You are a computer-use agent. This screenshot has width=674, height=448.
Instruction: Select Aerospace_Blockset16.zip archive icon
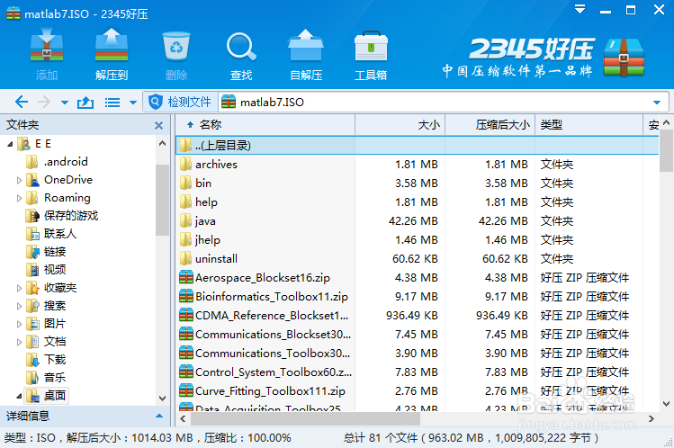pos(186,277)
